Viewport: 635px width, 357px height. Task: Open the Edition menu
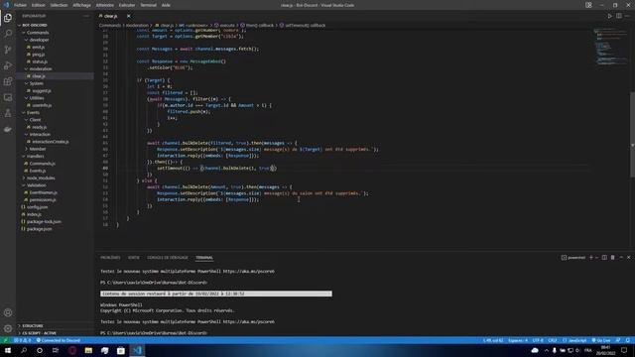click(39, 5)
